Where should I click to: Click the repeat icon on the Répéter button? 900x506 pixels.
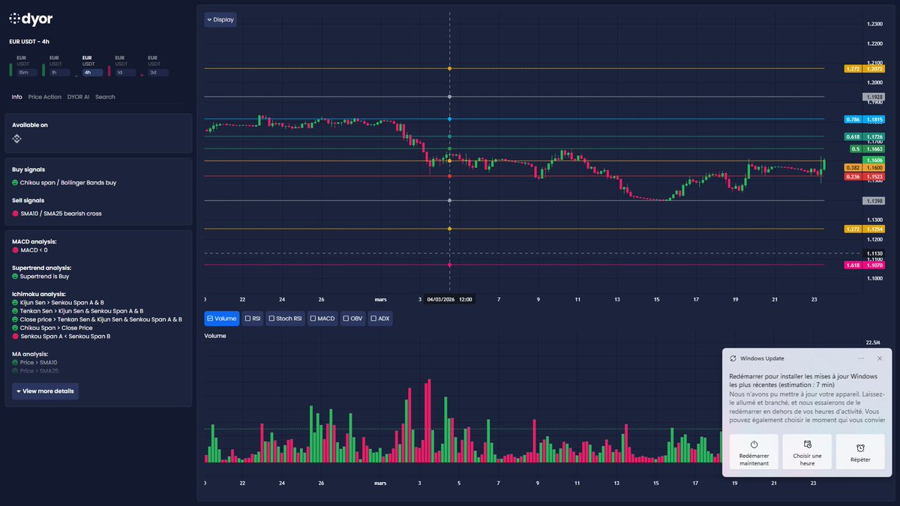[x=860, y=446]
